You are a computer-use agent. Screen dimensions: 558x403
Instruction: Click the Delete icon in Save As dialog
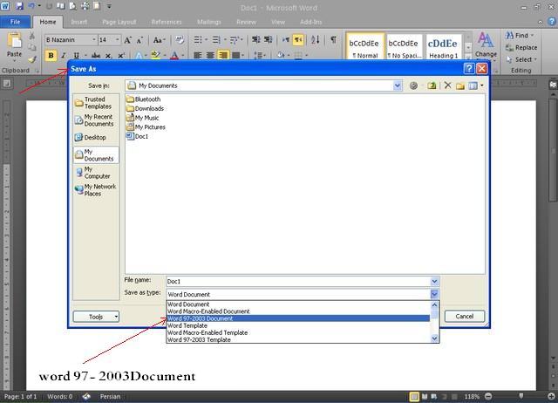[448, 85]
